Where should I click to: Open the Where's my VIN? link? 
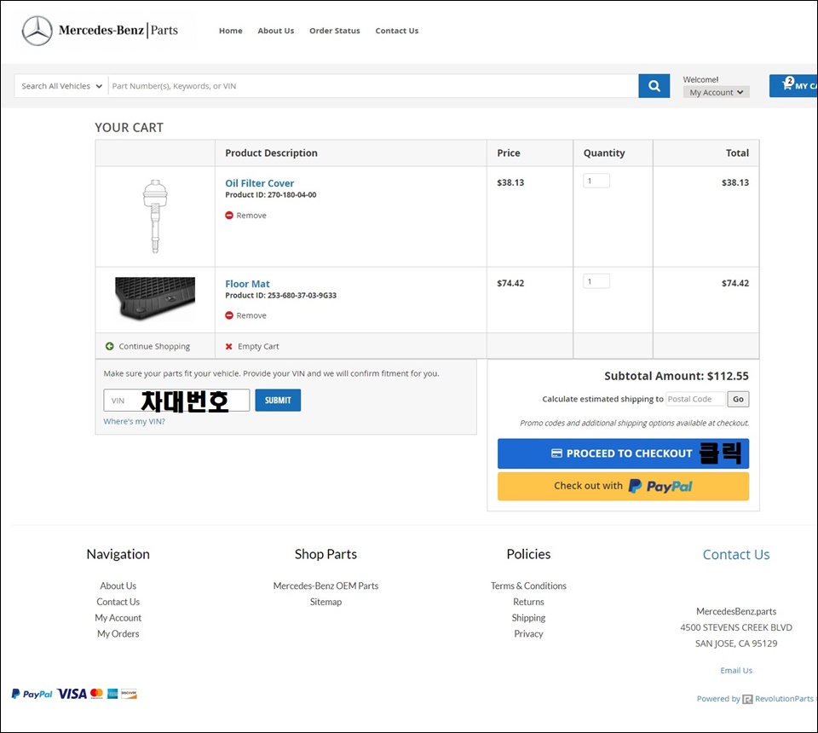click(134, 422)
